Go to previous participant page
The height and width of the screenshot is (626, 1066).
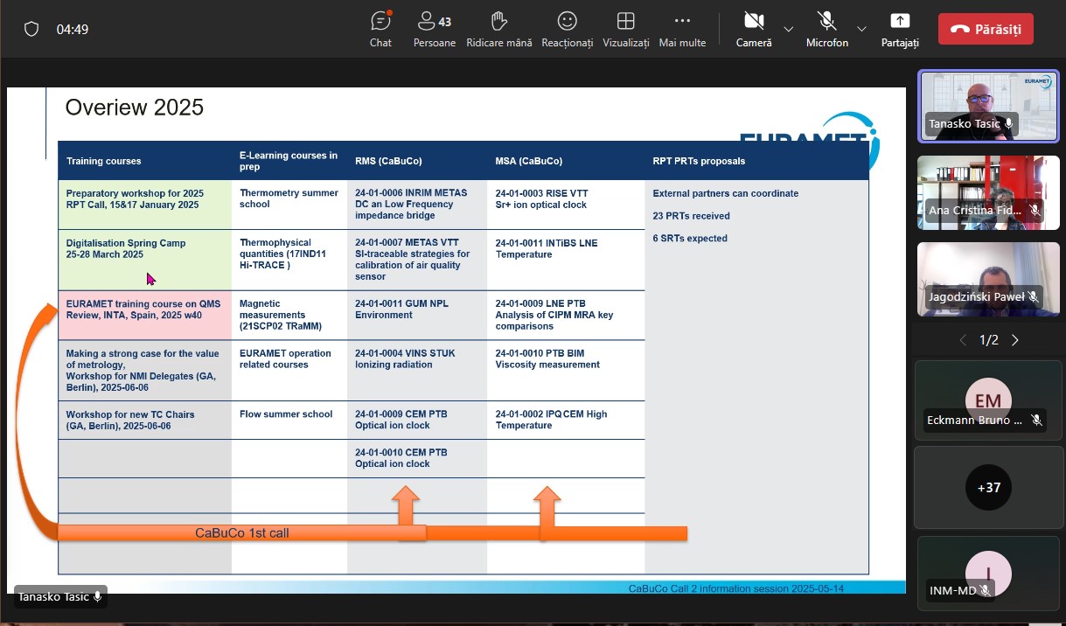(963, 340)
